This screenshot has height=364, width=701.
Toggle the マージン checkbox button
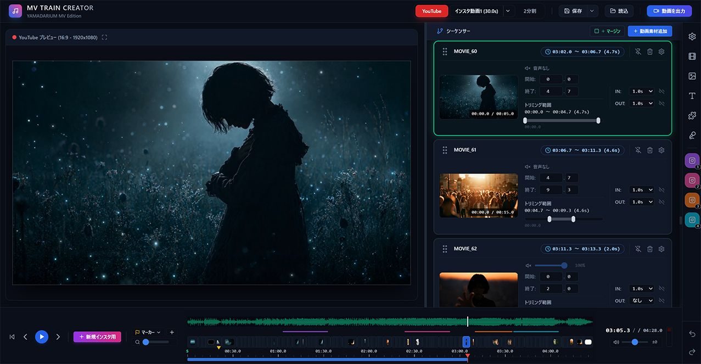(607, 31)
